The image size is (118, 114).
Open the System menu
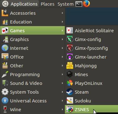coord(65,4)
